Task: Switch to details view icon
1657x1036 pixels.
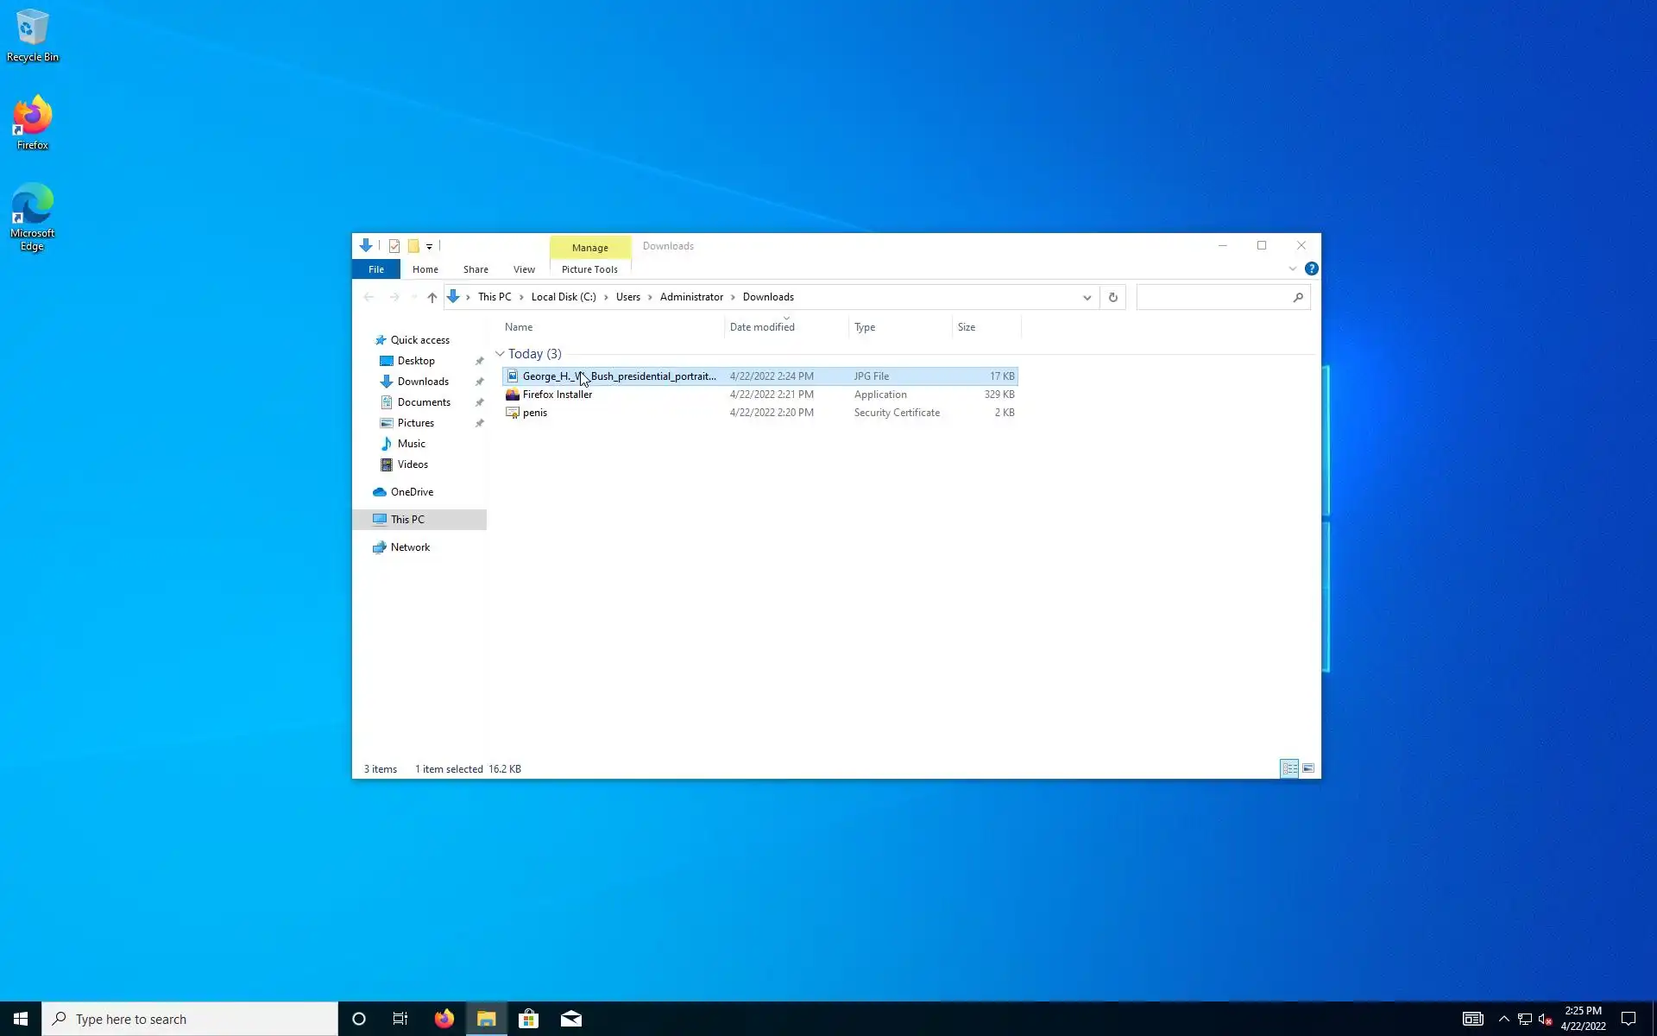Action: (x=1289, y=768)
